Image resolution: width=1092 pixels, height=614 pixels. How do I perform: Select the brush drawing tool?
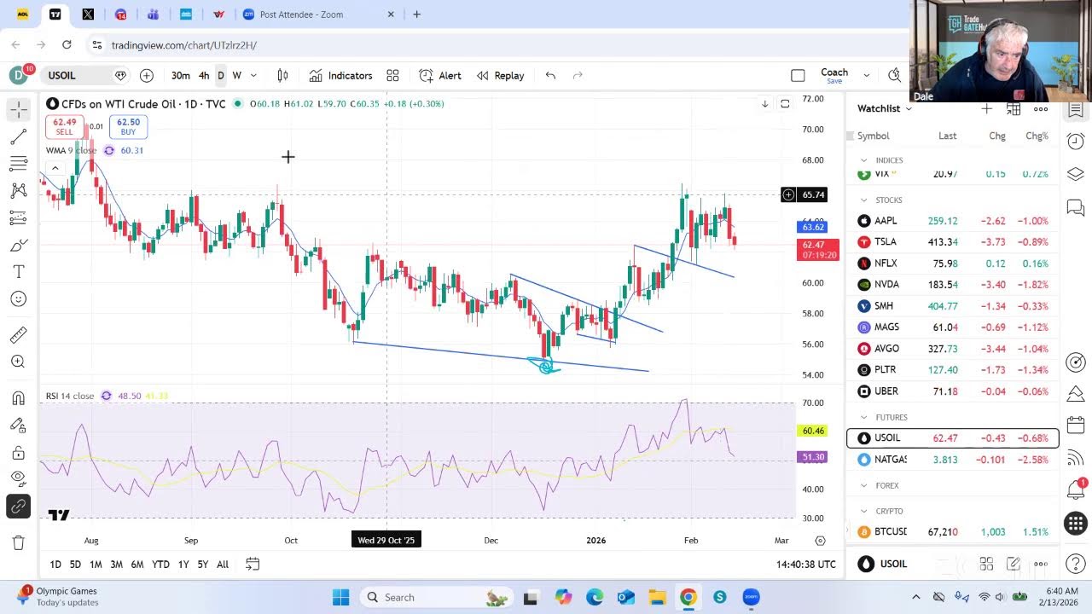click(x=18, y=246)
